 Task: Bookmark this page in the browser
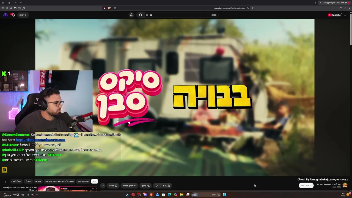pos(253,8)
